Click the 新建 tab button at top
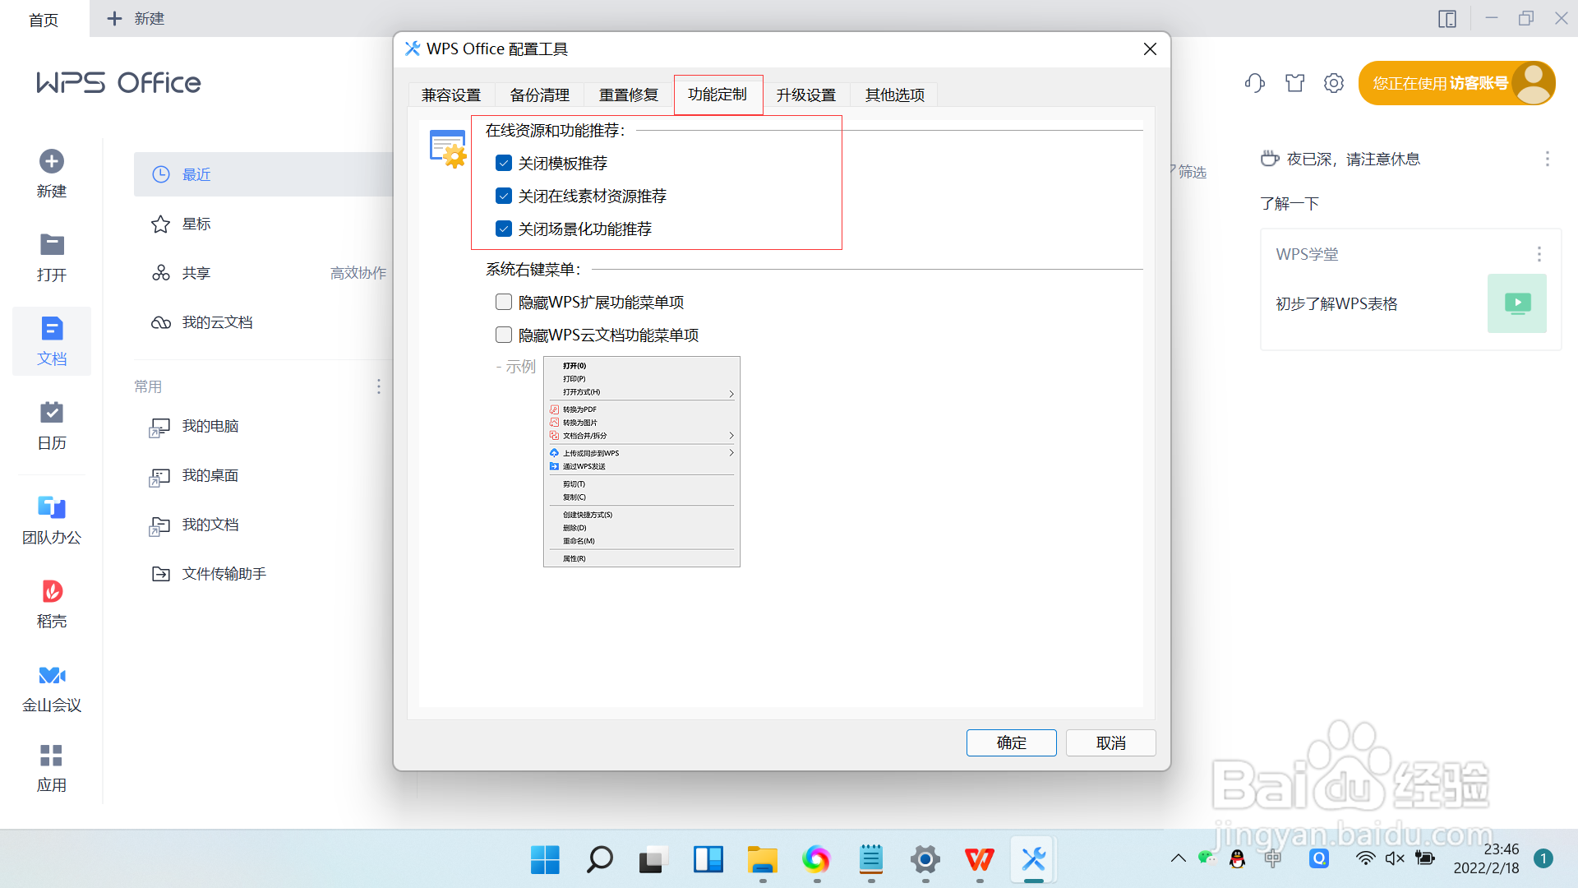The image size is (1578, 888). tap(136, 19)
